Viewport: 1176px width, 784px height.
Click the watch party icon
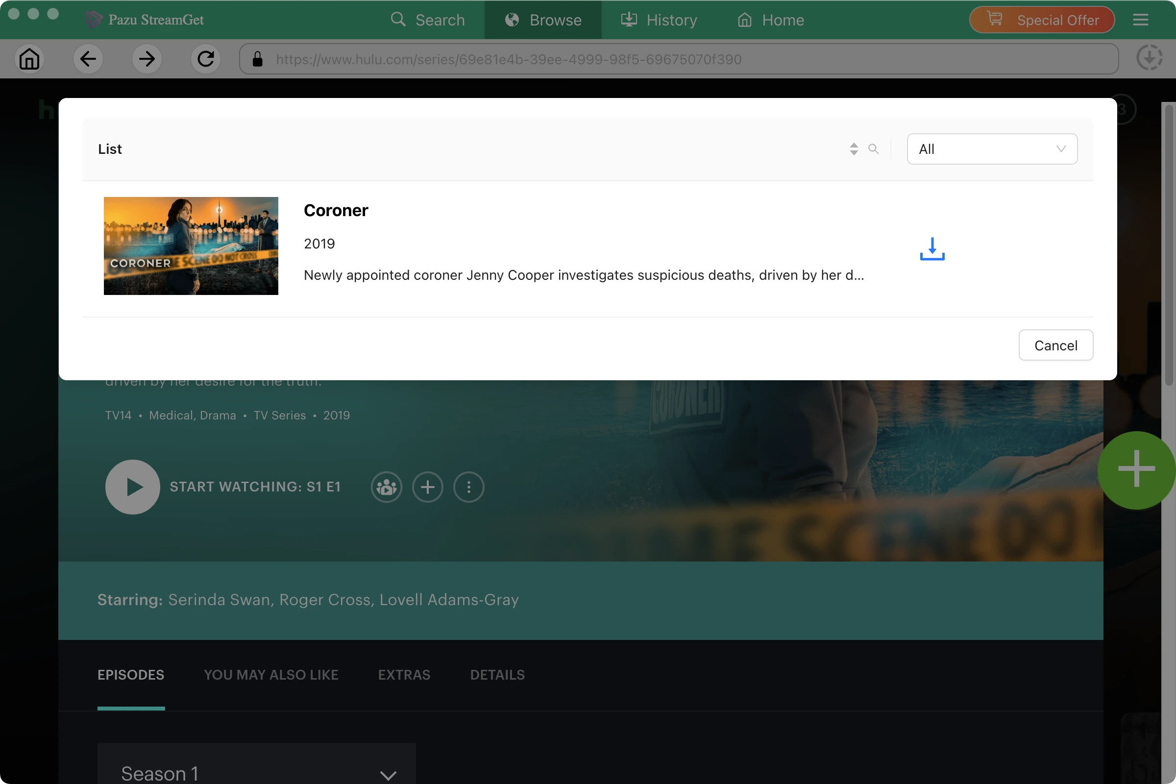pyautogui.click(x=387, y=487)
